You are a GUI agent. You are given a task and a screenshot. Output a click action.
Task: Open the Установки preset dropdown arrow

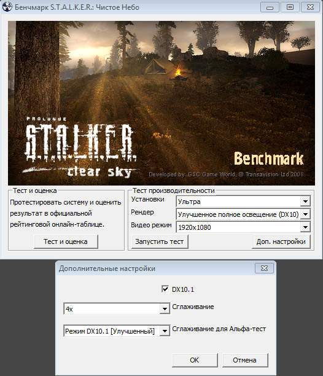(x=306, y=202)
